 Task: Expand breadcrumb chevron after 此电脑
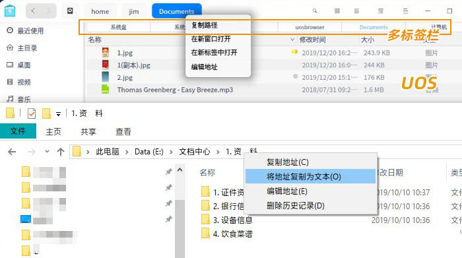point(127,152)
